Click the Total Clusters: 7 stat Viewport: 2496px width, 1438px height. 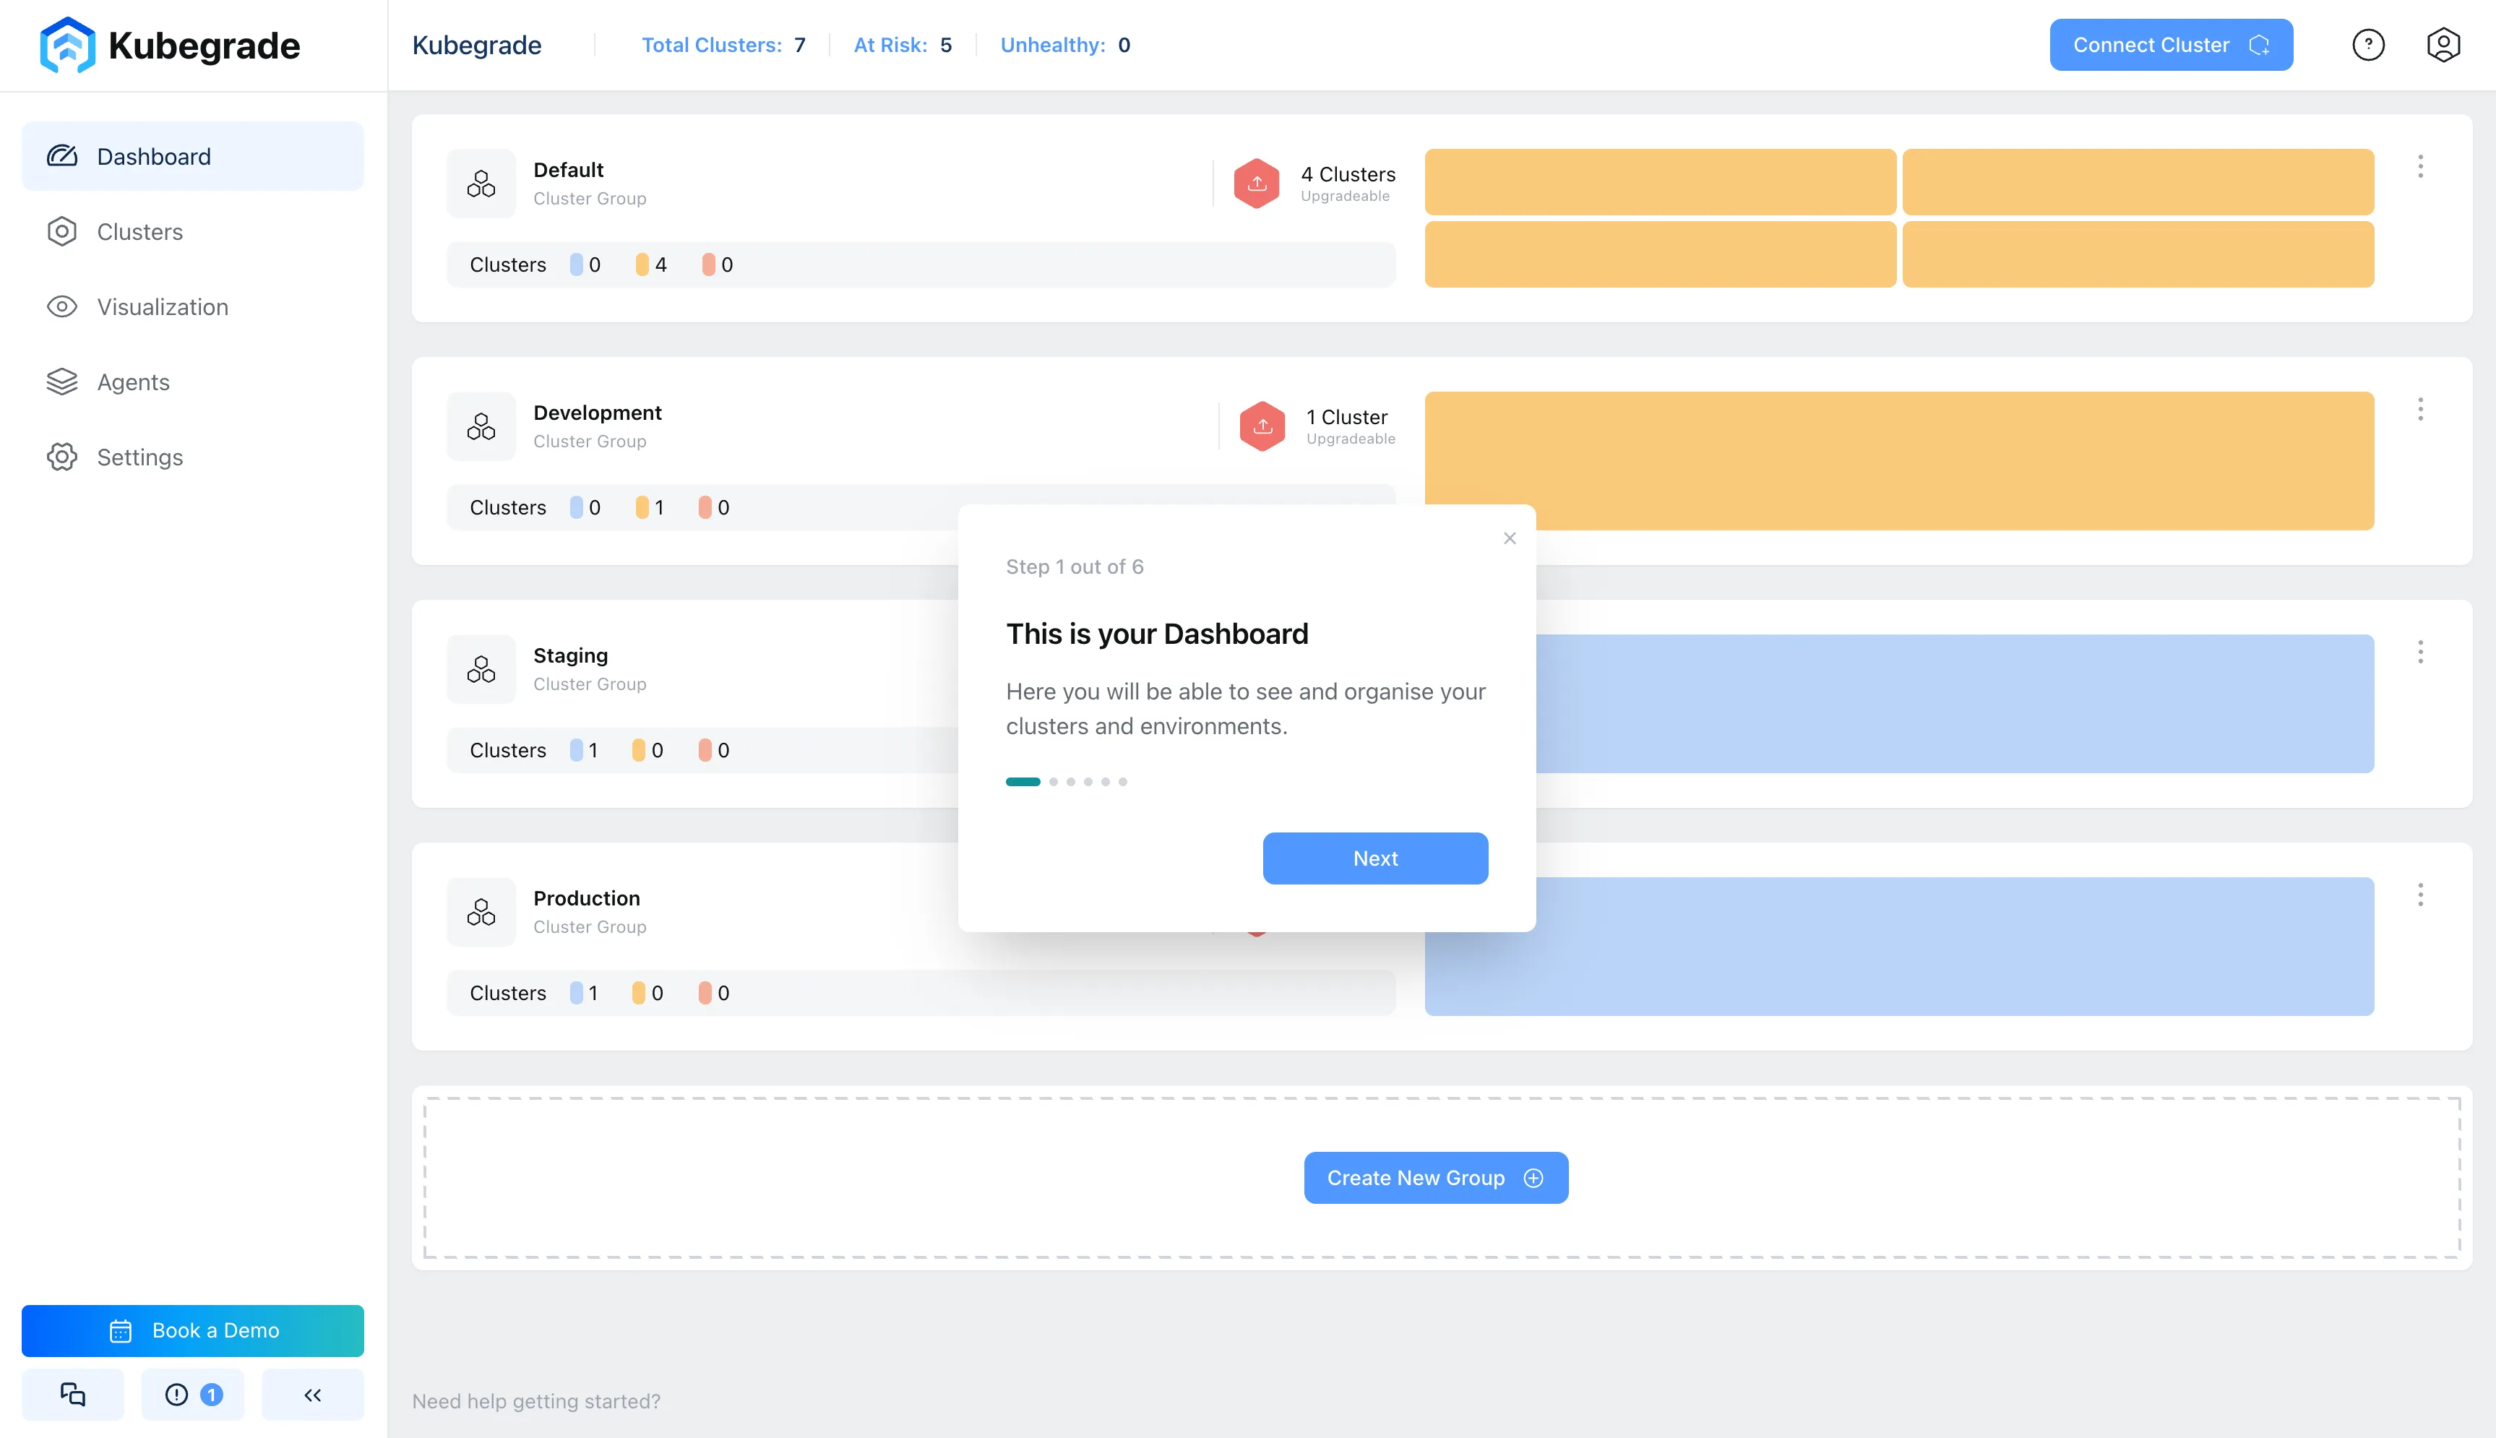click(723, 45)
